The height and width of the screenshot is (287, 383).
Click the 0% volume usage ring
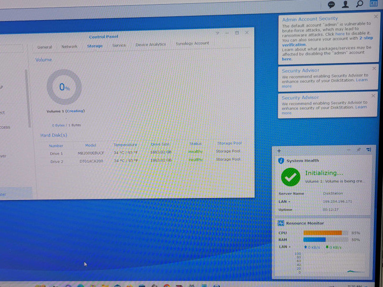64,87
